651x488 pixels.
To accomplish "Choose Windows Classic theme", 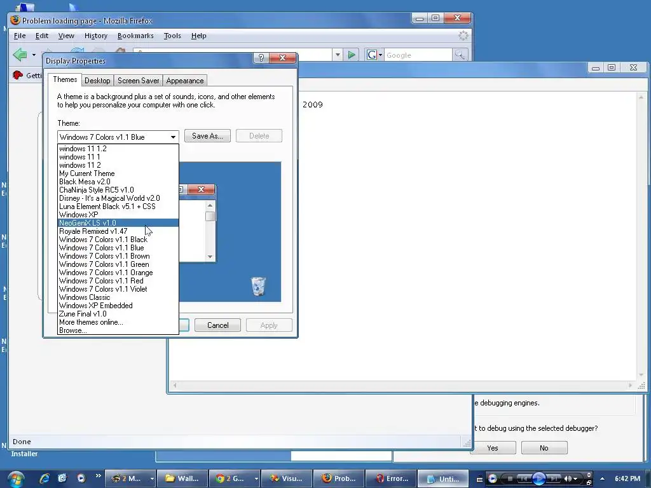I will point(118,297).
